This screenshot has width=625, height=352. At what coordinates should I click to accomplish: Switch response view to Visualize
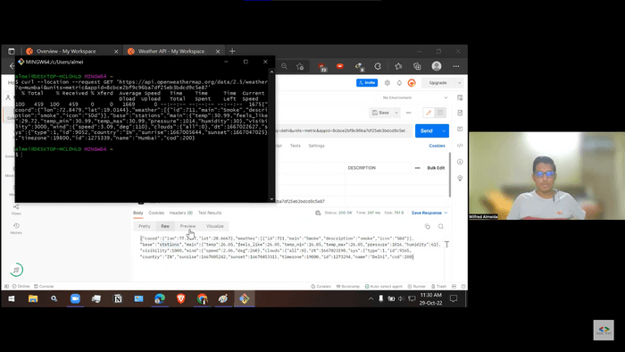coord(215,226)
